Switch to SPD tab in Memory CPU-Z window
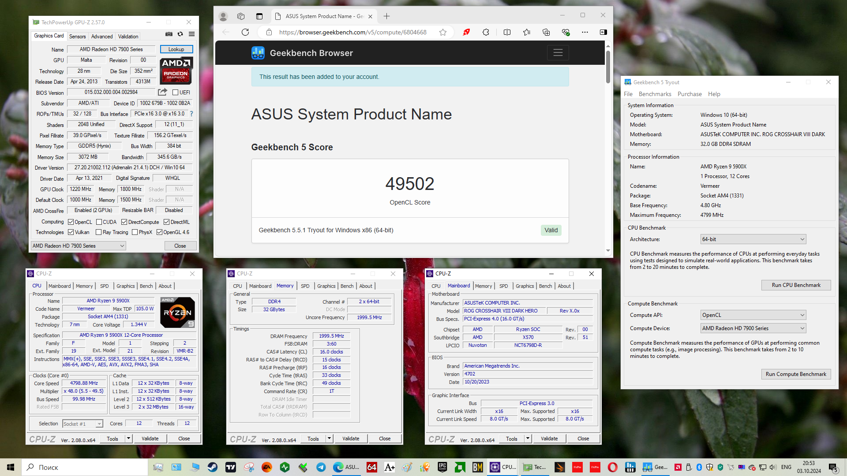Viewport: 847px width, 476px height. click(x=305, y=286)
